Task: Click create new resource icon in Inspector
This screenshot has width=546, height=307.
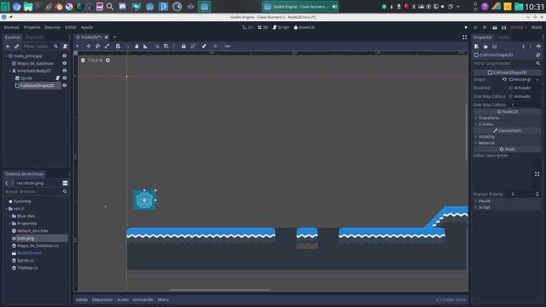Action: click(476, 46)
